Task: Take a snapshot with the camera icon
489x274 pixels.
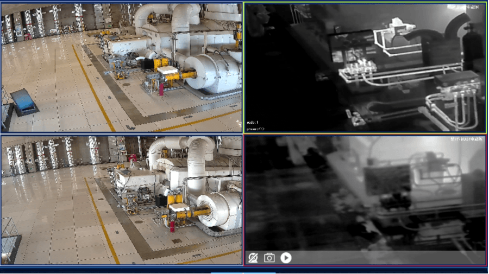Action: point(269,258)
